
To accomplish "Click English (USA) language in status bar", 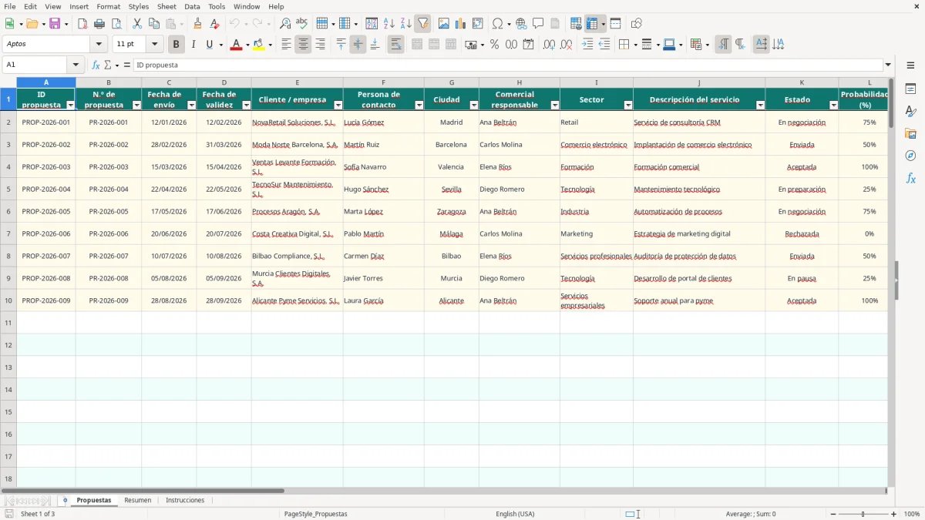I will click(x=515, y=514).
